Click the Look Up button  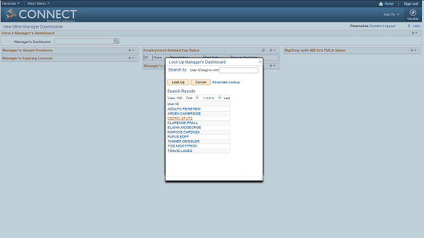coord(178,82)
